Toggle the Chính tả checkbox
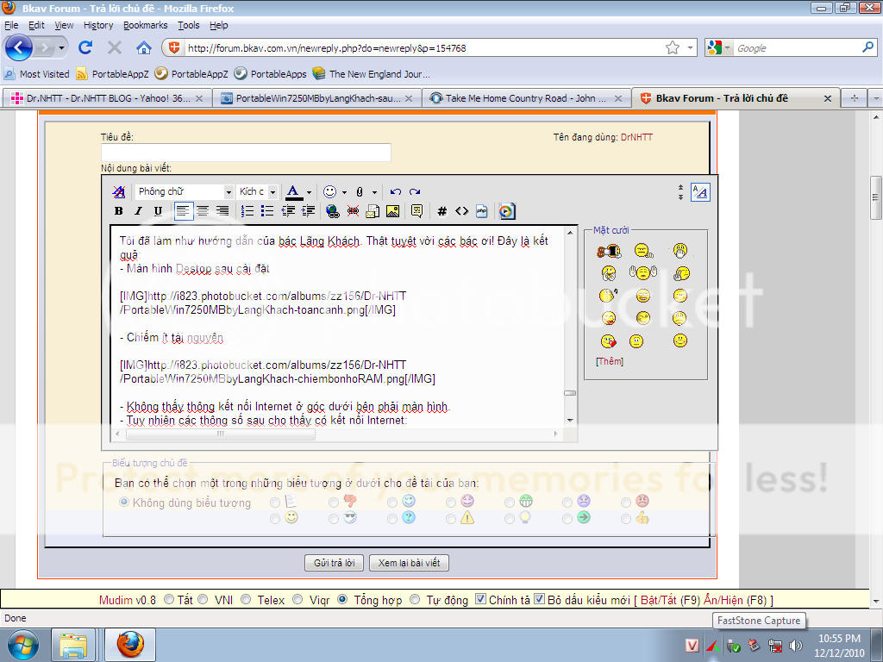 (x=481, y=600)
